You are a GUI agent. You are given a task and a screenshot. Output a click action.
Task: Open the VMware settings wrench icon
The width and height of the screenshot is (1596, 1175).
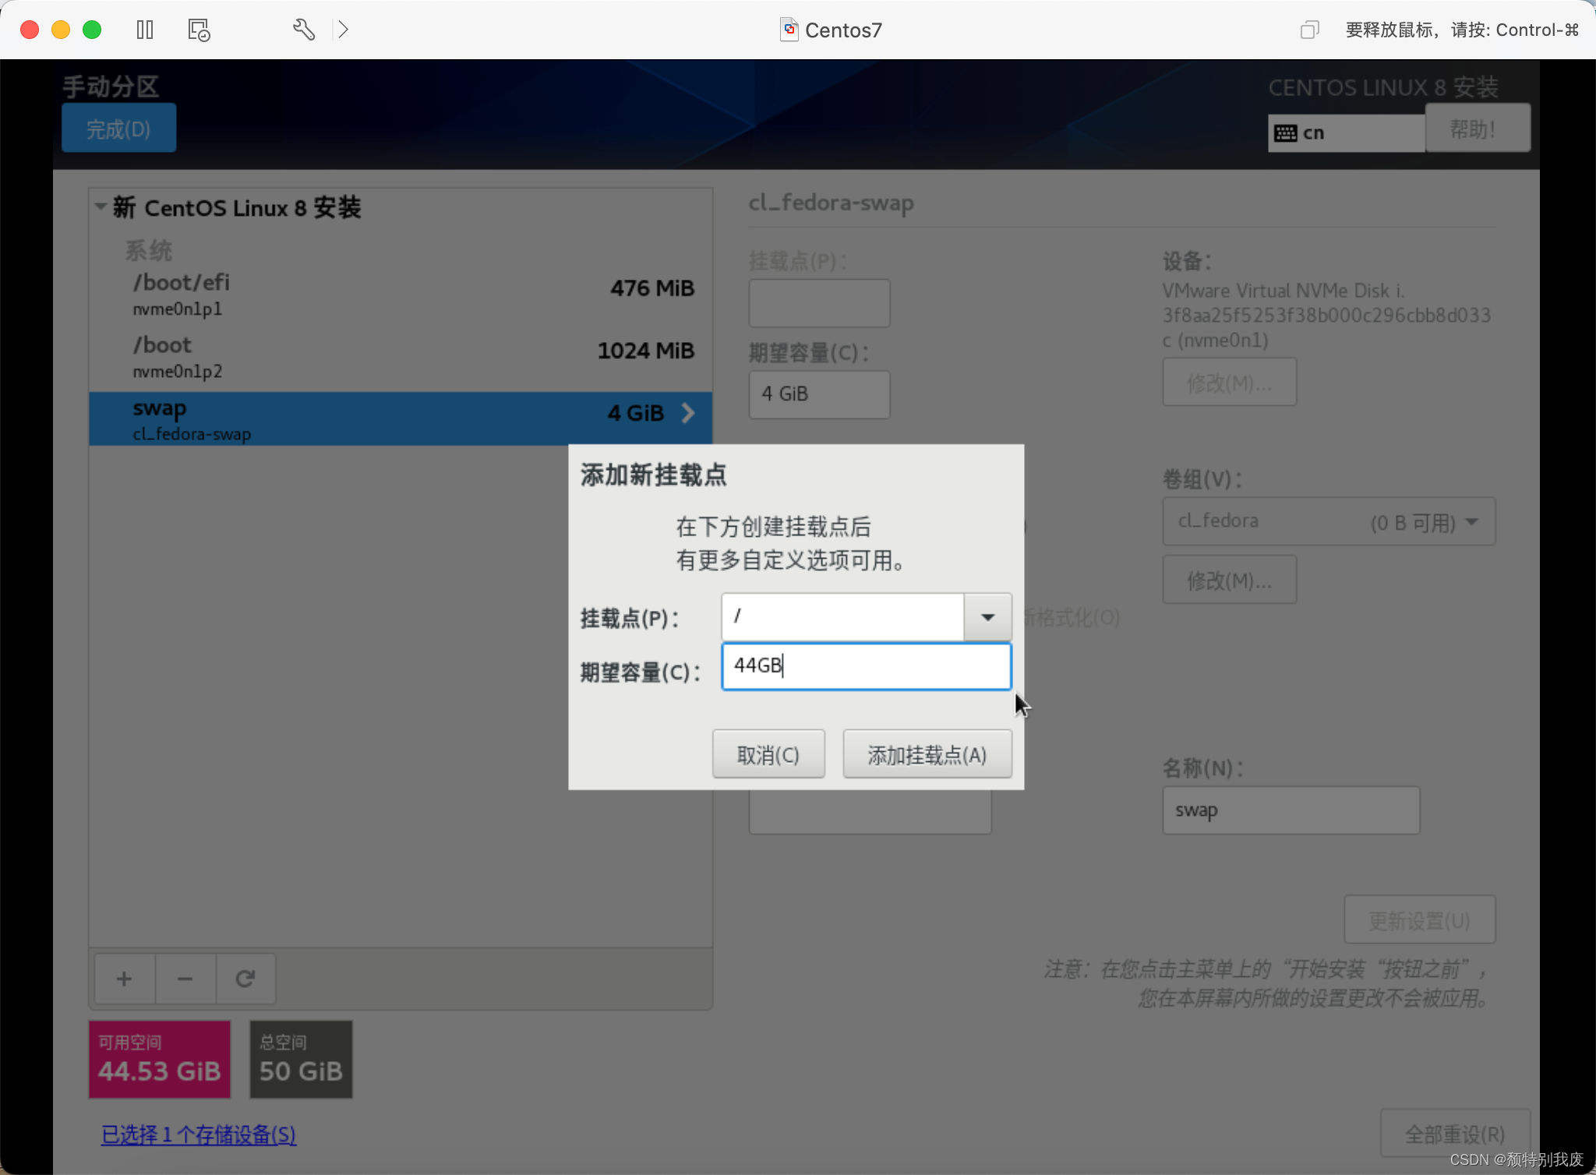[303, 30]
